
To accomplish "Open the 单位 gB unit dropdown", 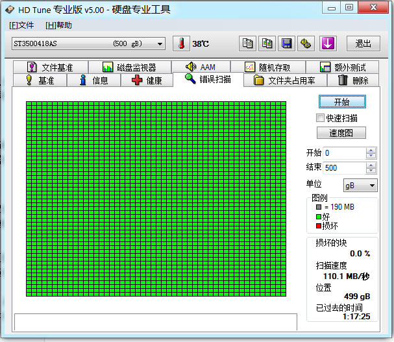I will (x=360, y=186).
